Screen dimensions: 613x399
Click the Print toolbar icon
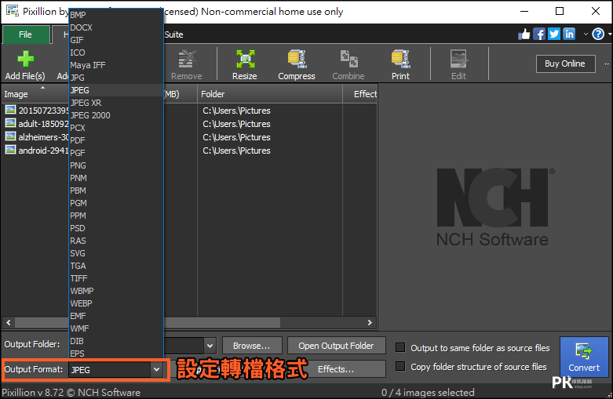400,59
